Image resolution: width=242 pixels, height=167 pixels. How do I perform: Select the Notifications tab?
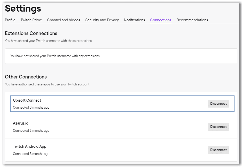[x=134, y=20]
